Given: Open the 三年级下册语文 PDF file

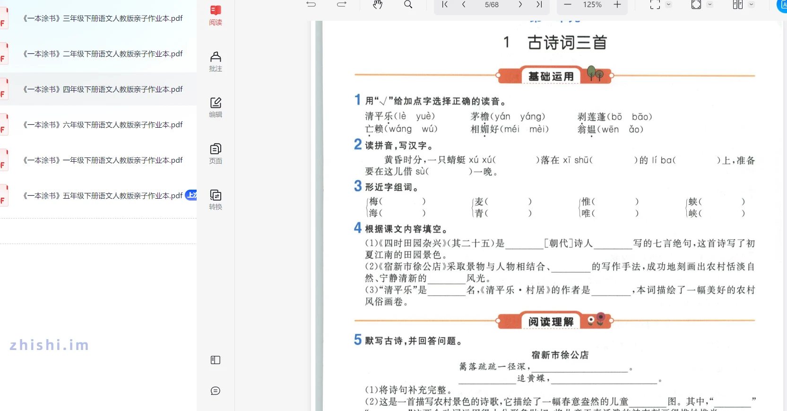Looking at the screenshot, I should coord(103,18).
